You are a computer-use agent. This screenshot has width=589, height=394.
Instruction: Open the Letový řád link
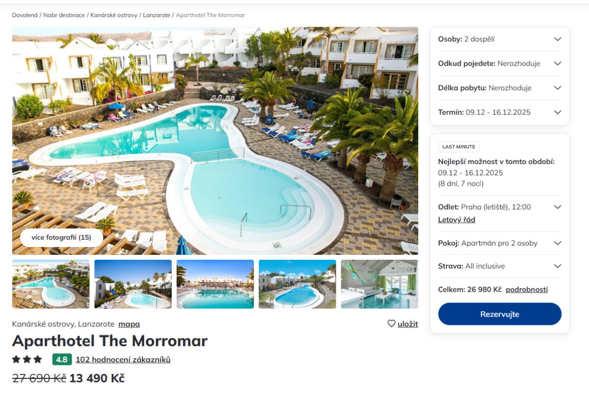click(x=456, y=220)
